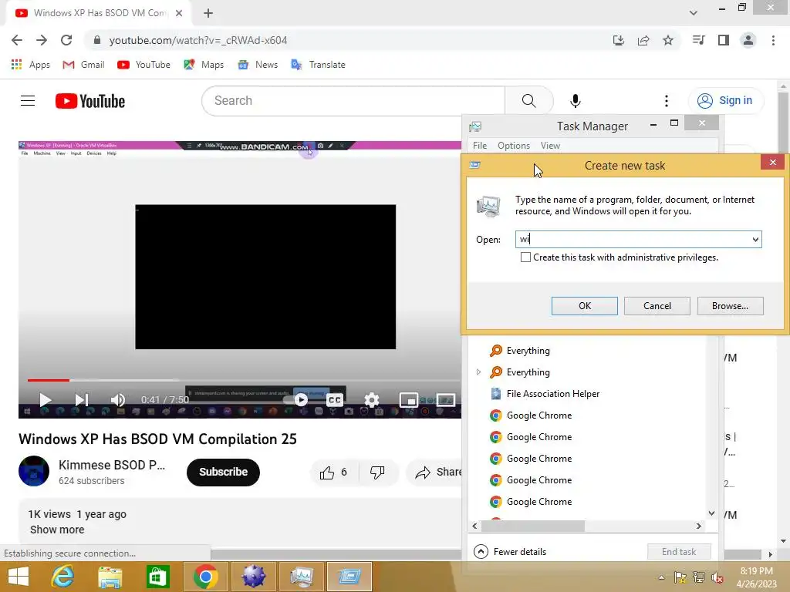This screenshot has width=790, height=592.
Task: Skip to the next video
Action: pyautogui.click(x=82, y=400)
